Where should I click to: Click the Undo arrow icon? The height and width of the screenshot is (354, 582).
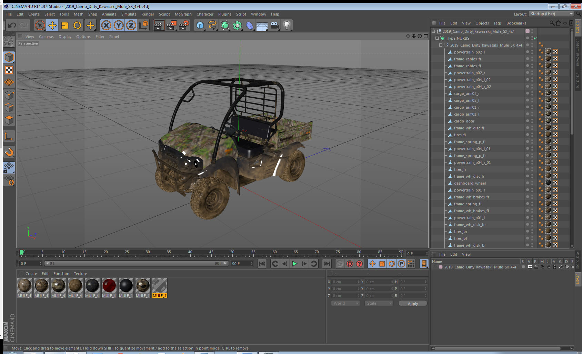pos(12,25)
